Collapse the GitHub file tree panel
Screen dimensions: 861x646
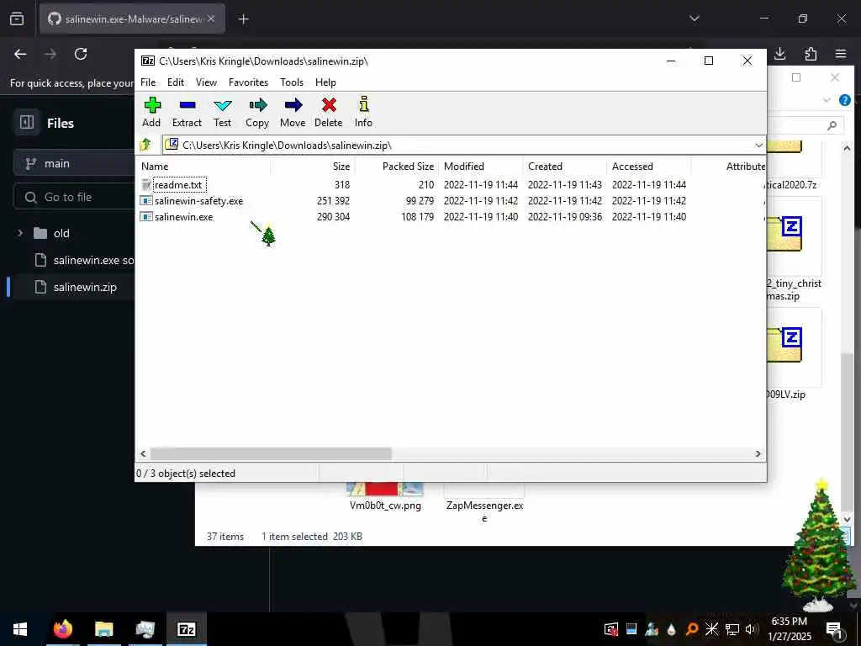click(x=27, y=122)
